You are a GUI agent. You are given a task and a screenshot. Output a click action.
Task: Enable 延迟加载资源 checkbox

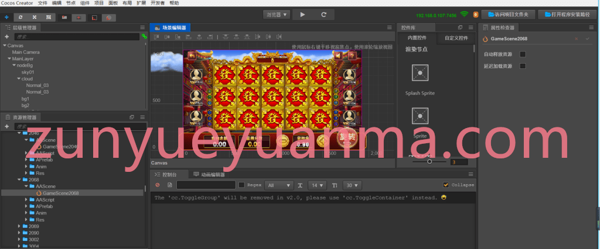click(523, 66)
